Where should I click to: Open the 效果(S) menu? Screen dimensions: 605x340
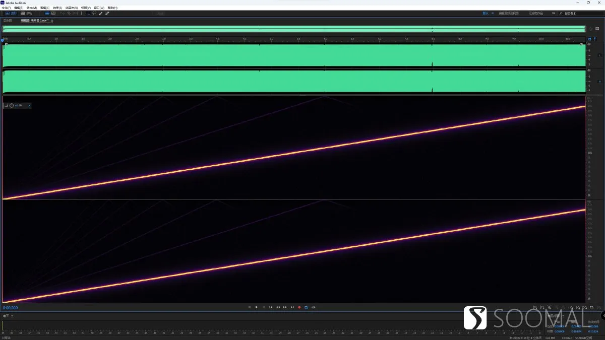click(57, 8)
